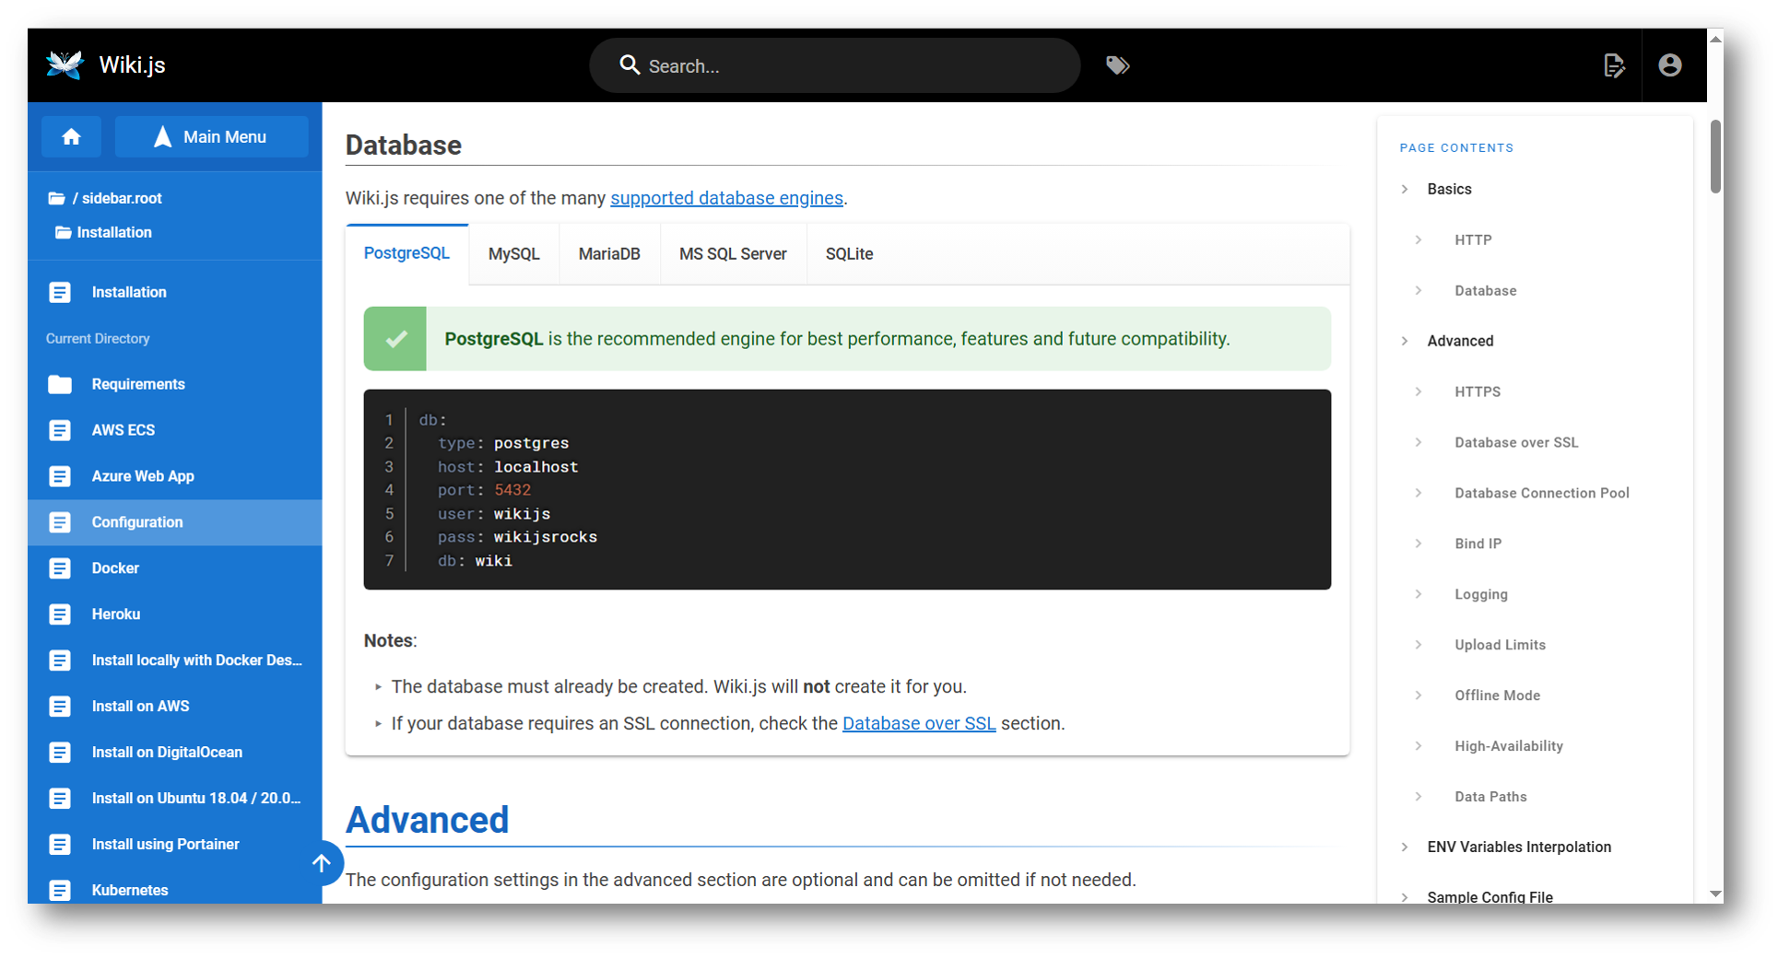Open the Kubernetes sidebar page

175,890
